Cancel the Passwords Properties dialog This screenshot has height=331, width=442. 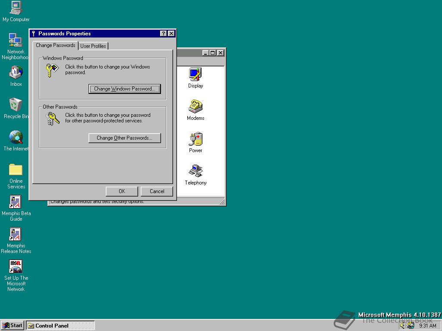tap(157, 191)
